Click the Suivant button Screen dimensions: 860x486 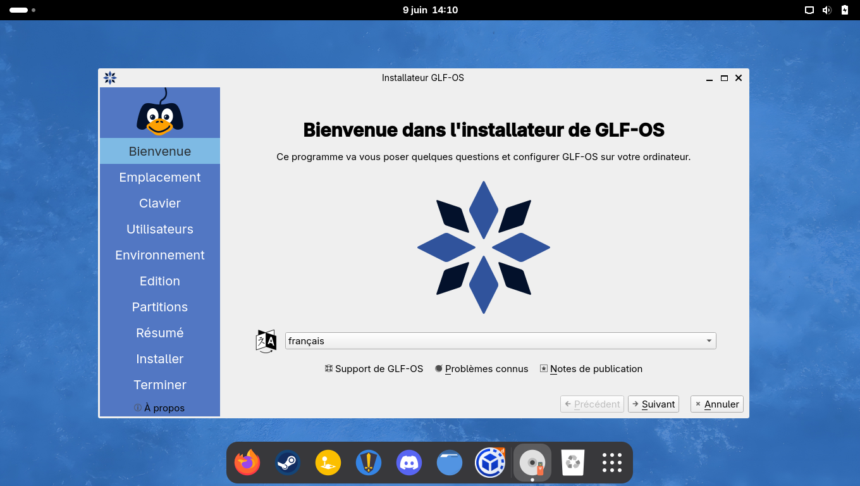point(653,404)
